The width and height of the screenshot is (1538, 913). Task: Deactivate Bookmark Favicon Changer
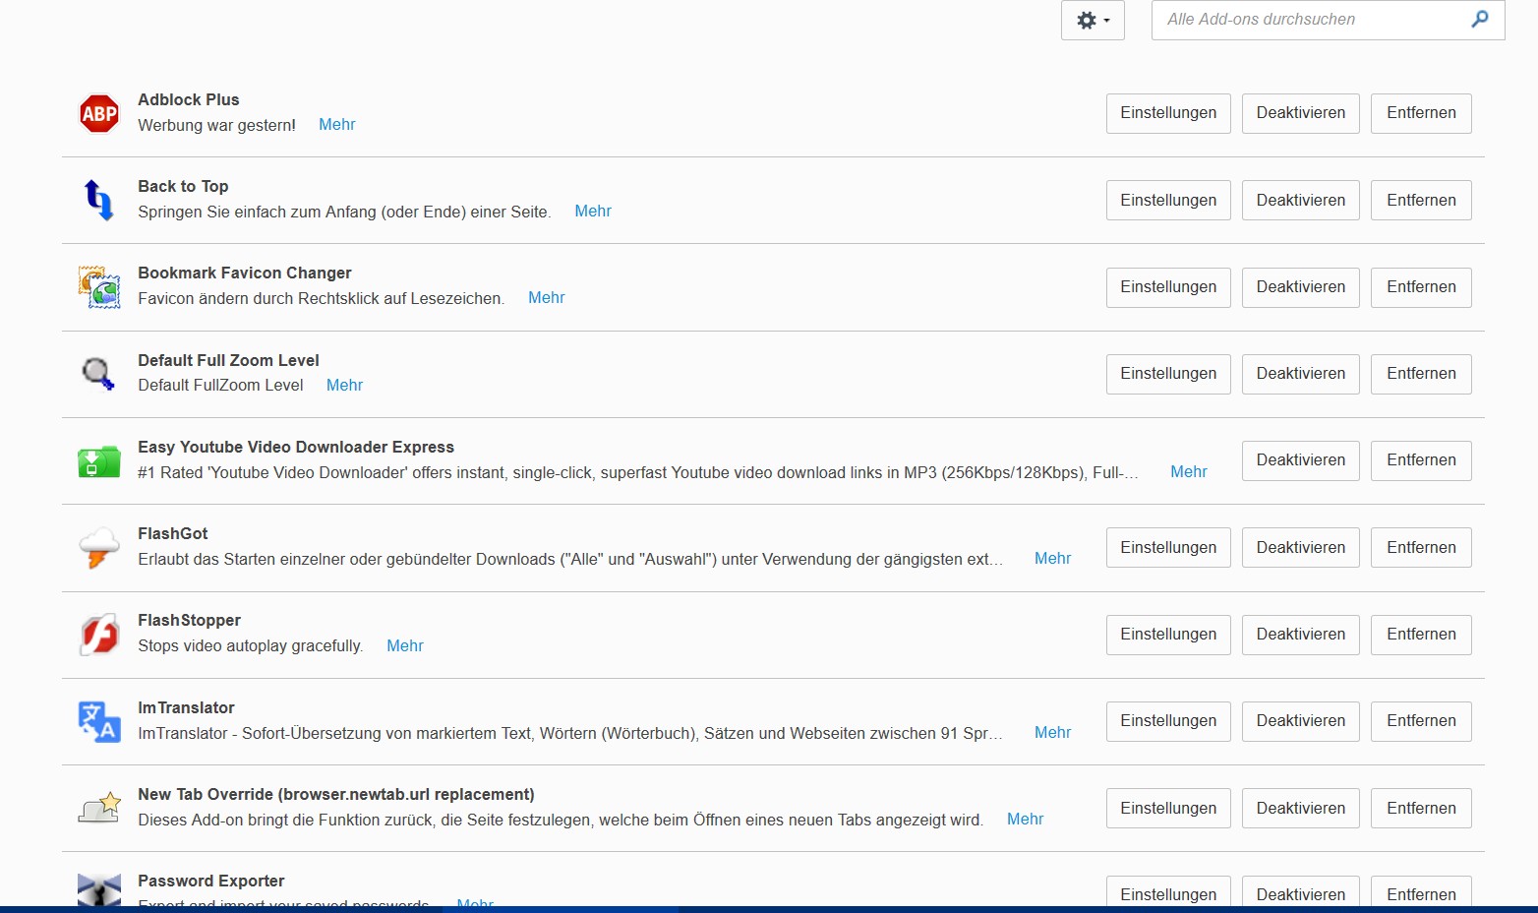pyautogui.click(x=1301, y=287)
